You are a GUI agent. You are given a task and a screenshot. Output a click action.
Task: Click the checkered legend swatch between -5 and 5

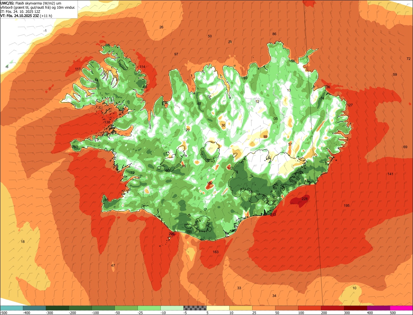[195, 308]
